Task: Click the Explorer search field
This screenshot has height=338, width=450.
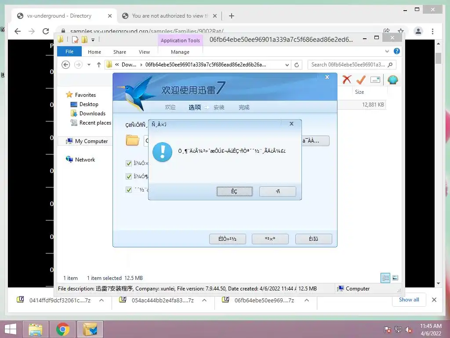Action: tap(352, 65)
